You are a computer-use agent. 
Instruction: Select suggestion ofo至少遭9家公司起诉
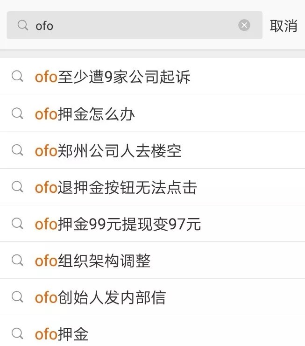tap(113, 77)
